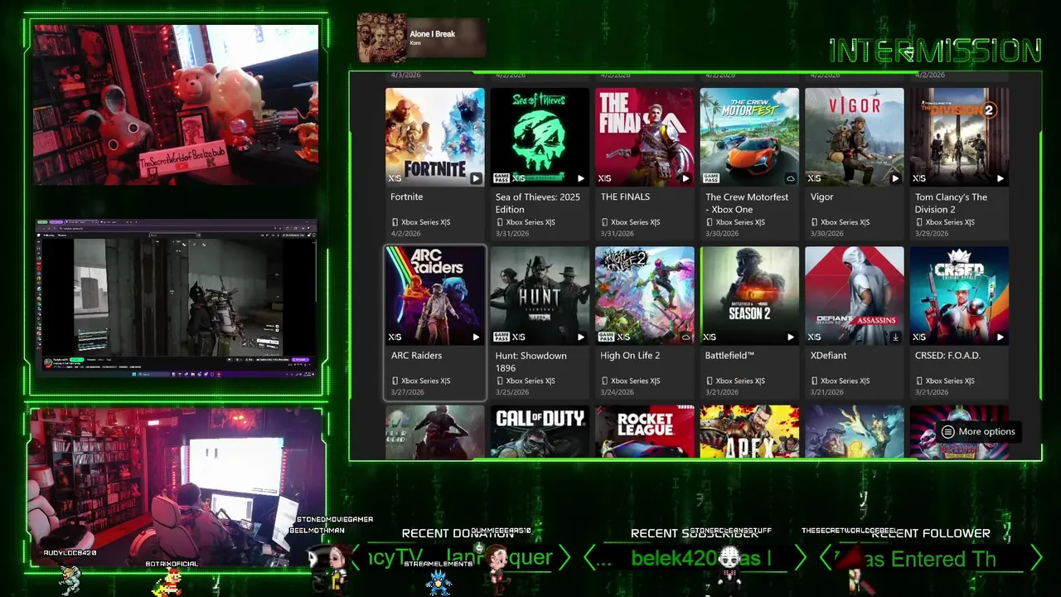Click the console icon under Vigor title
The image size is (1061, 597).
(814, 222)
